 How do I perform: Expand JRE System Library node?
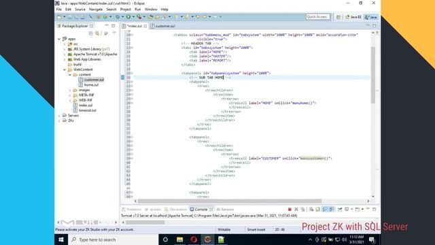(x=65, y=49)
